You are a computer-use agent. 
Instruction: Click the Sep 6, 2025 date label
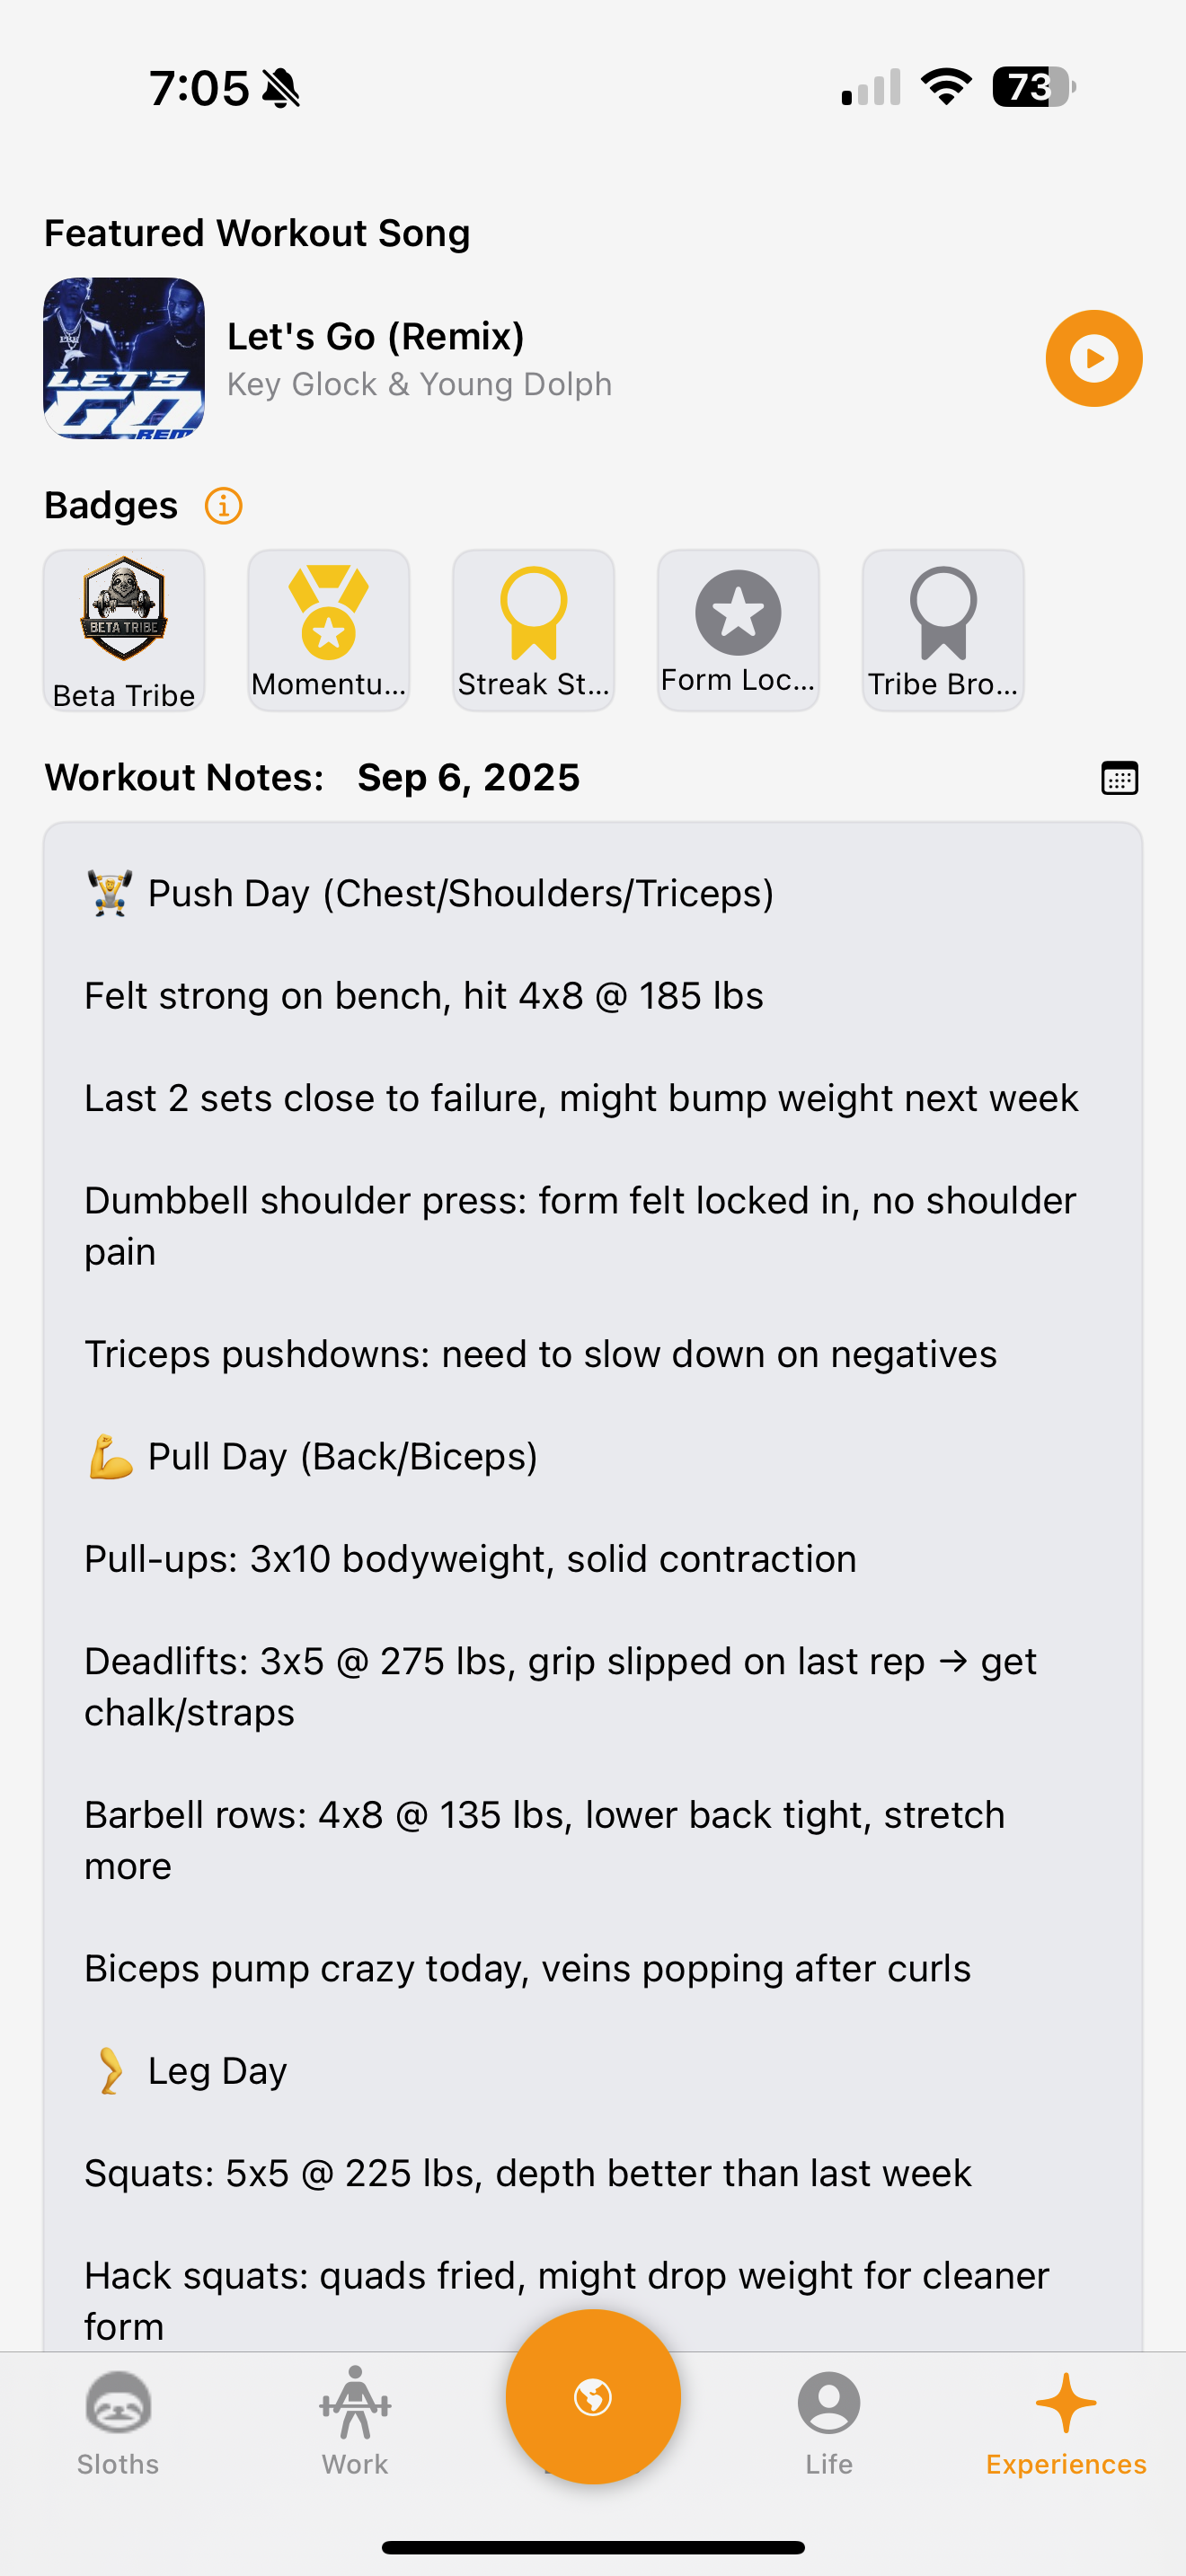pos(468,778)
